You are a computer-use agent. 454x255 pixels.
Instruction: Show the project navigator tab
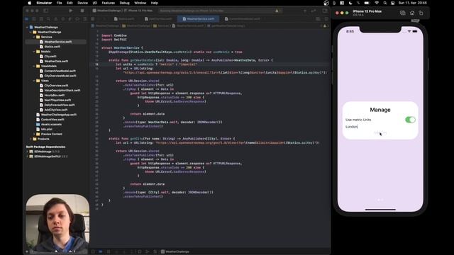27,19
